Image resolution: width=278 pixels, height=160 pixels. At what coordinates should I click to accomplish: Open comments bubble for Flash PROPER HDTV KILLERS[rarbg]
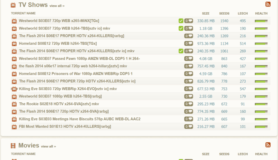(x=189, y=36)
